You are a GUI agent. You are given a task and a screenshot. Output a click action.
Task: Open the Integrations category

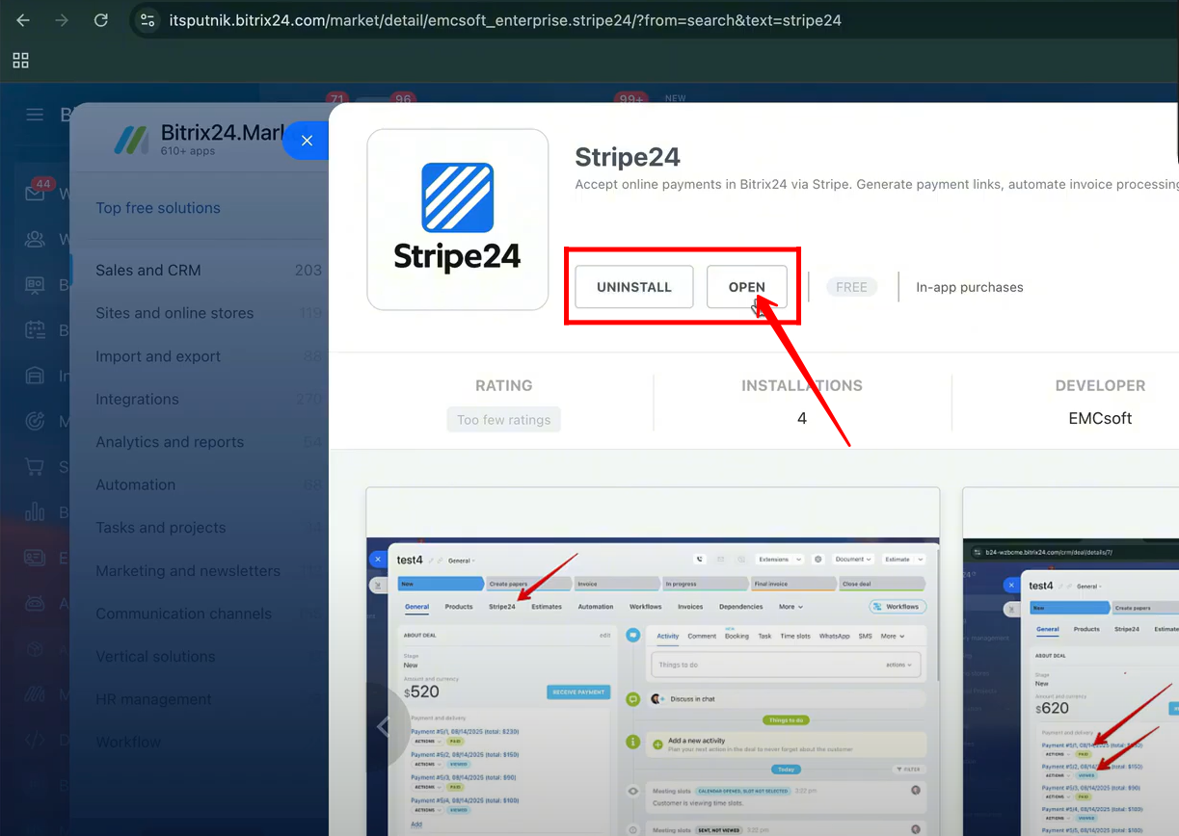137,400
